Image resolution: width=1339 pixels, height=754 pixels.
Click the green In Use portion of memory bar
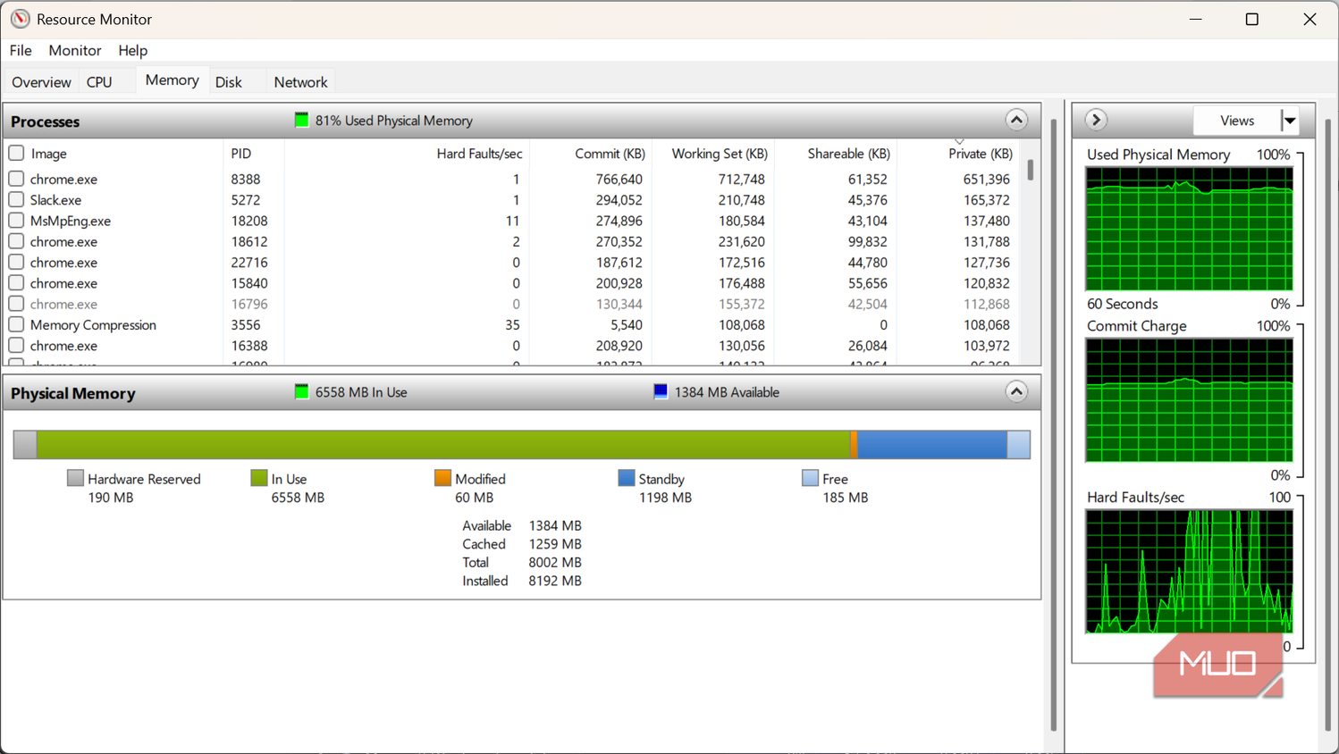pyautogui.click(x=443, y=444)
